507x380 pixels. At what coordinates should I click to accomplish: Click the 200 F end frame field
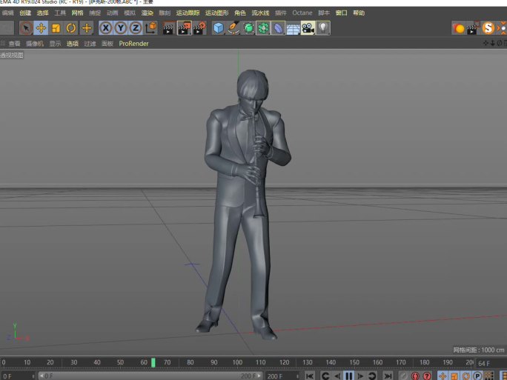[282, 376]
